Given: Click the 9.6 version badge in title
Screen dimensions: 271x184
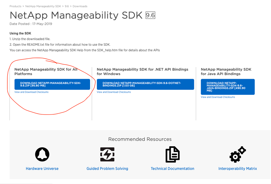Looking at the screenshot, I should pyautogui.click(x=150, y=15).
